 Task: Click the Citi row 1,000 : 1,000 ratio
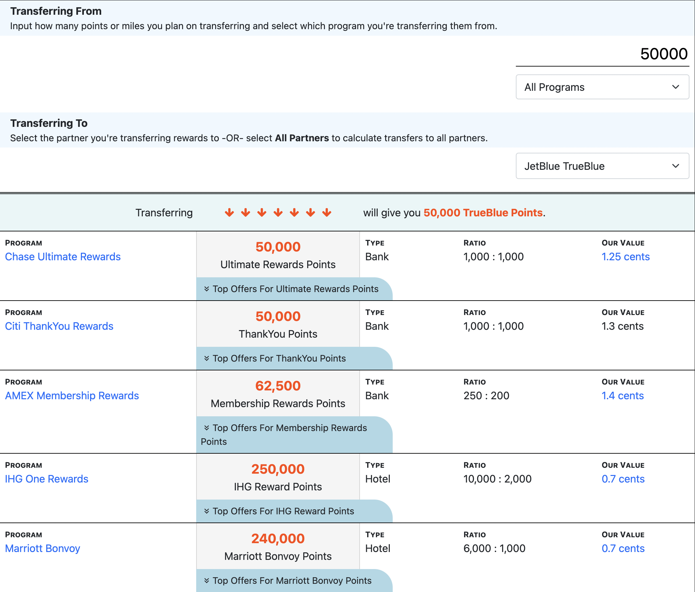[494, 326]
